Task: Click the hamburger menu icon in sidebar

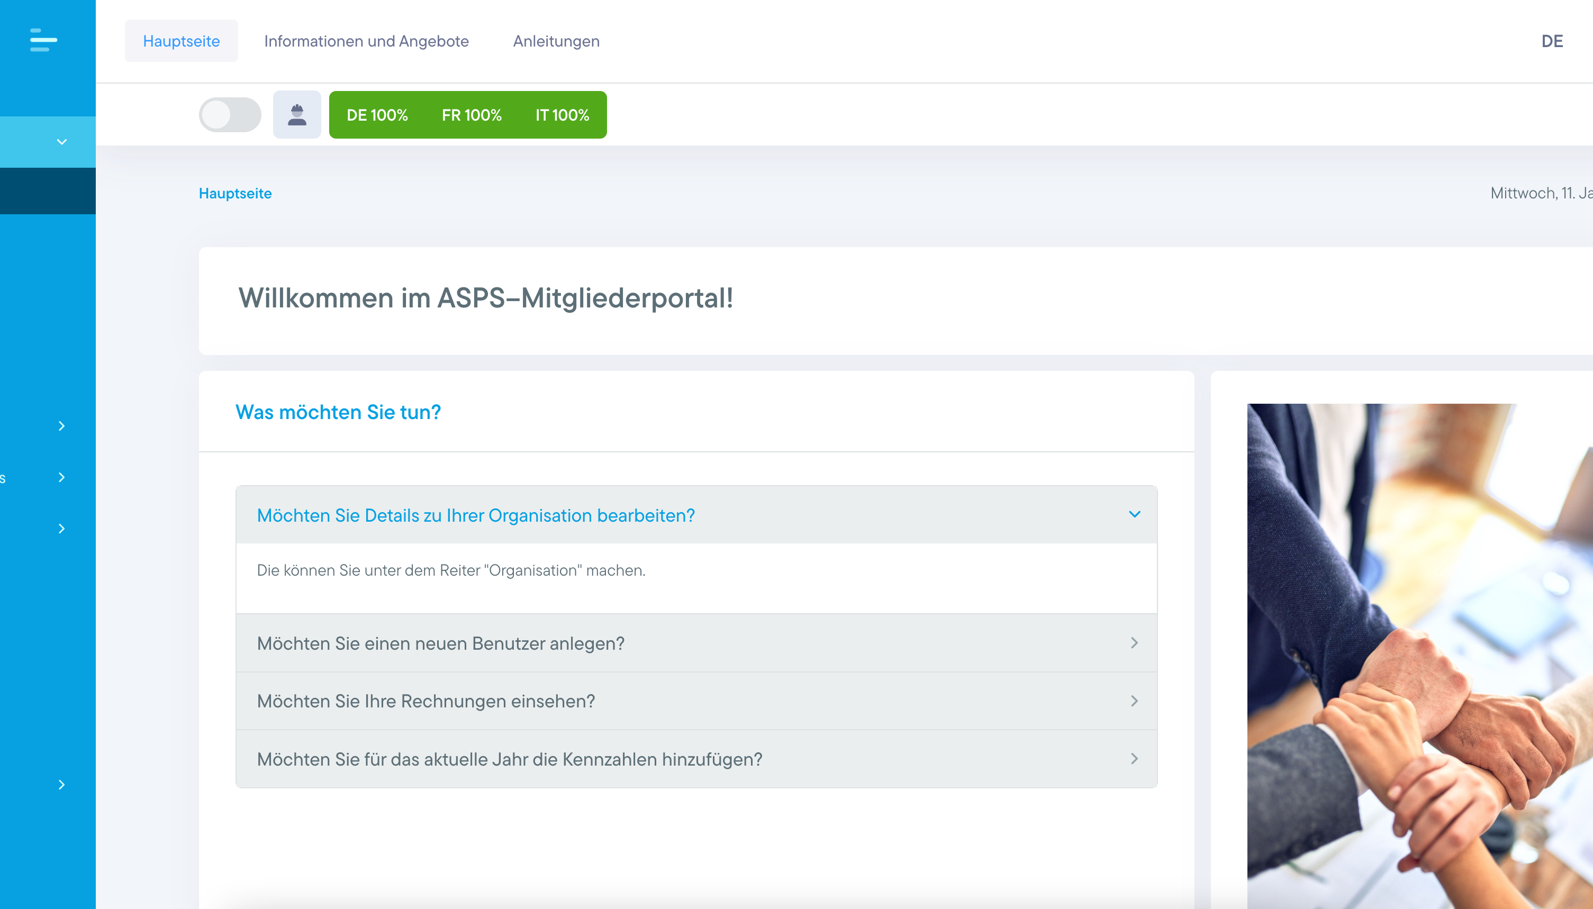Action: point(43,40)
